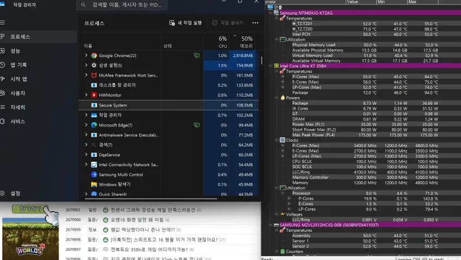Image resolution: width=461 pixels, height=260 pixels.
Task: Open the 서비스 tab
Action: coord(38,122)
